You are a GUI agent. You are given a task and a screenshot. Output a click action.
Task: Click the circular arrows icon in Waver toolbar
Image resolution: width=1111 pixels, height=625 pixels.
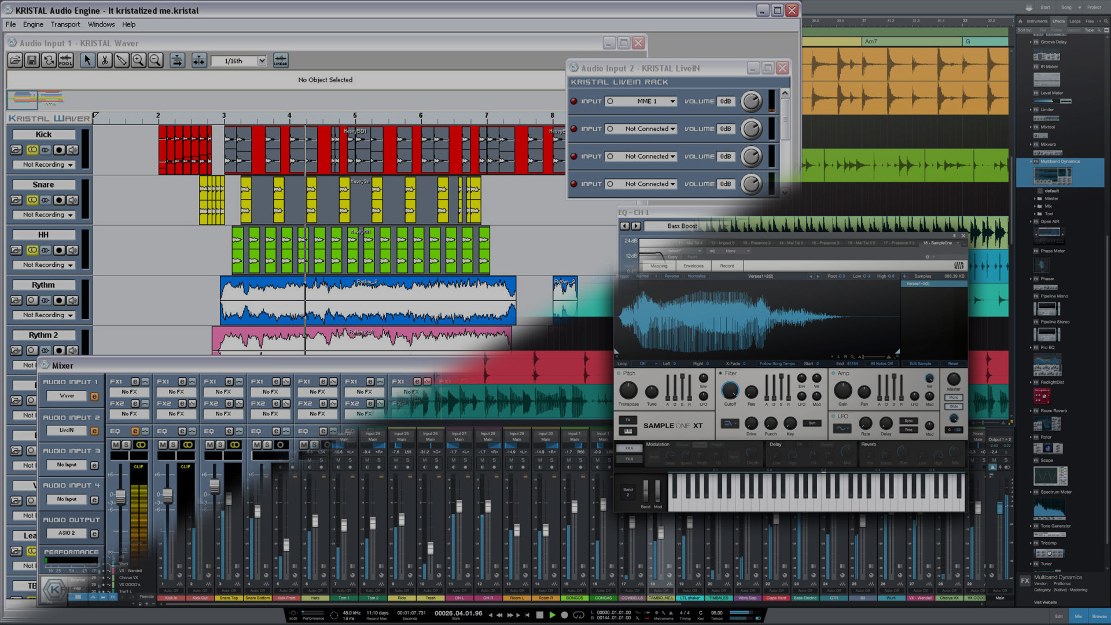point(49,60)
